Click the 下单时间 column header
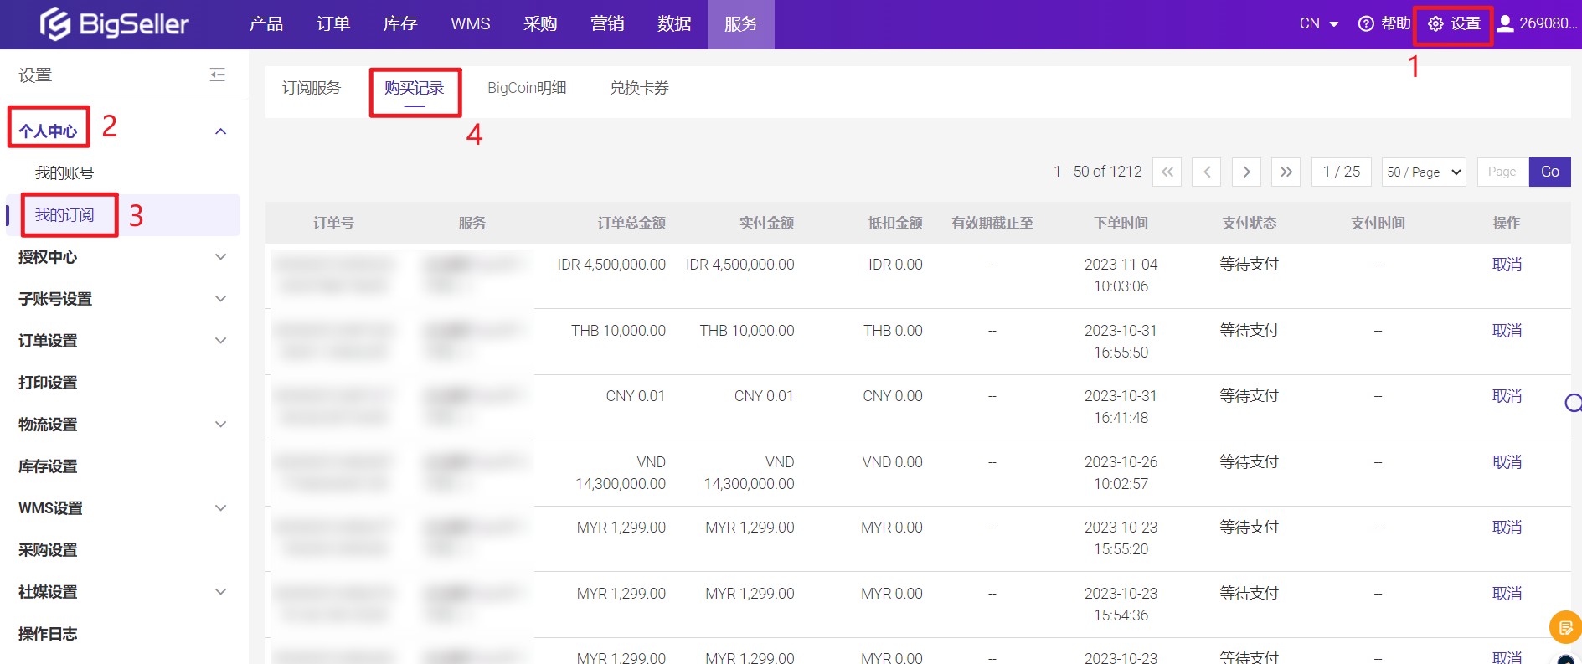The height and width of the screenshot is (664, 1582). [x=1121, y=223]
